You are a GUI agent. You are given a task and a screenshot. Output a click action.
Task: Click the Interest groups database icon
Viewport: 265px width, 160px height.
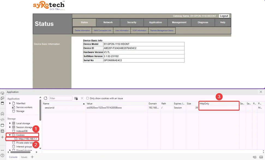(x=14, y=147)
